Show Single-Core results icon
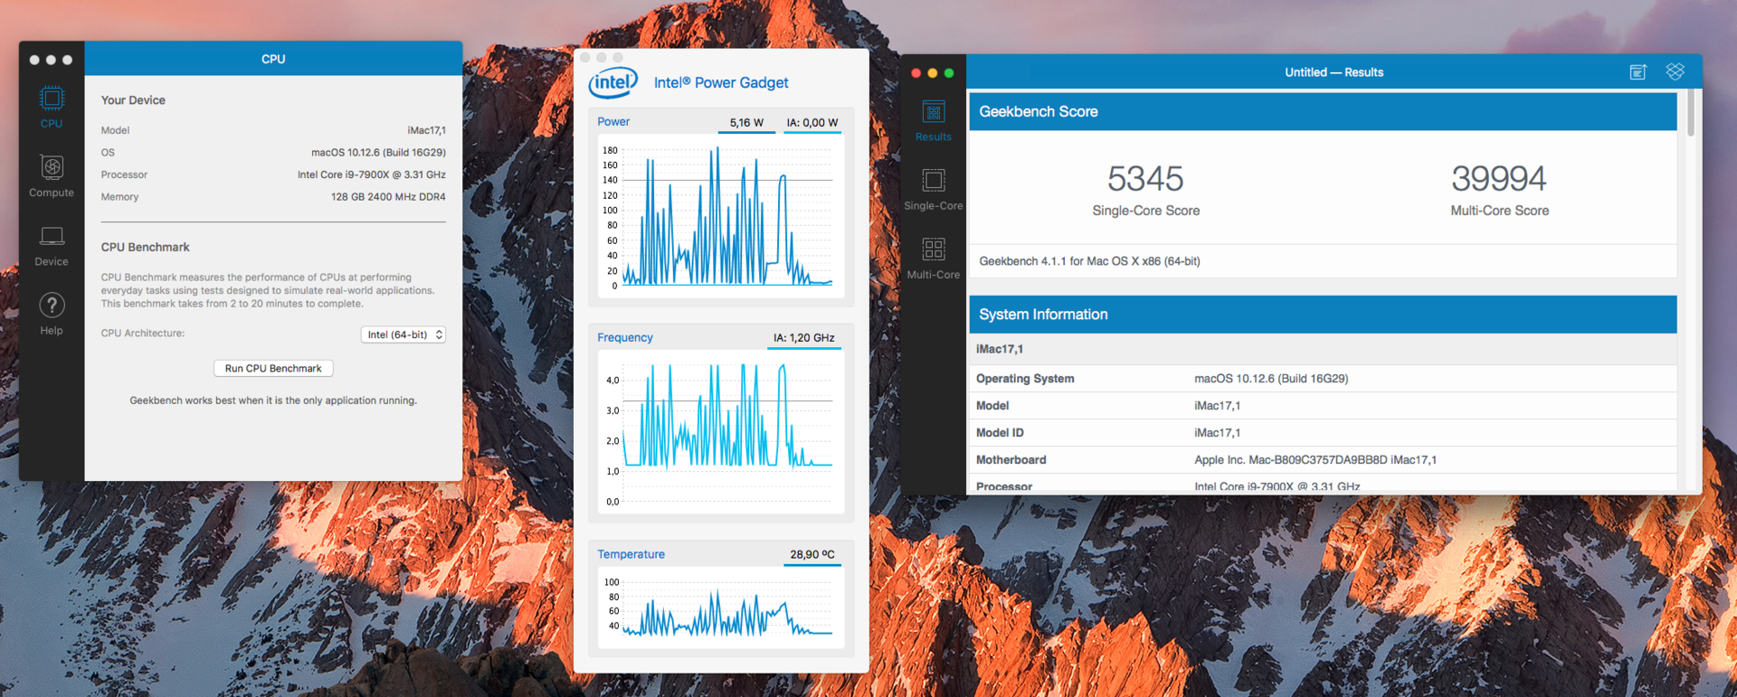This screenshot has width=1737, height=697. (934, 181)
